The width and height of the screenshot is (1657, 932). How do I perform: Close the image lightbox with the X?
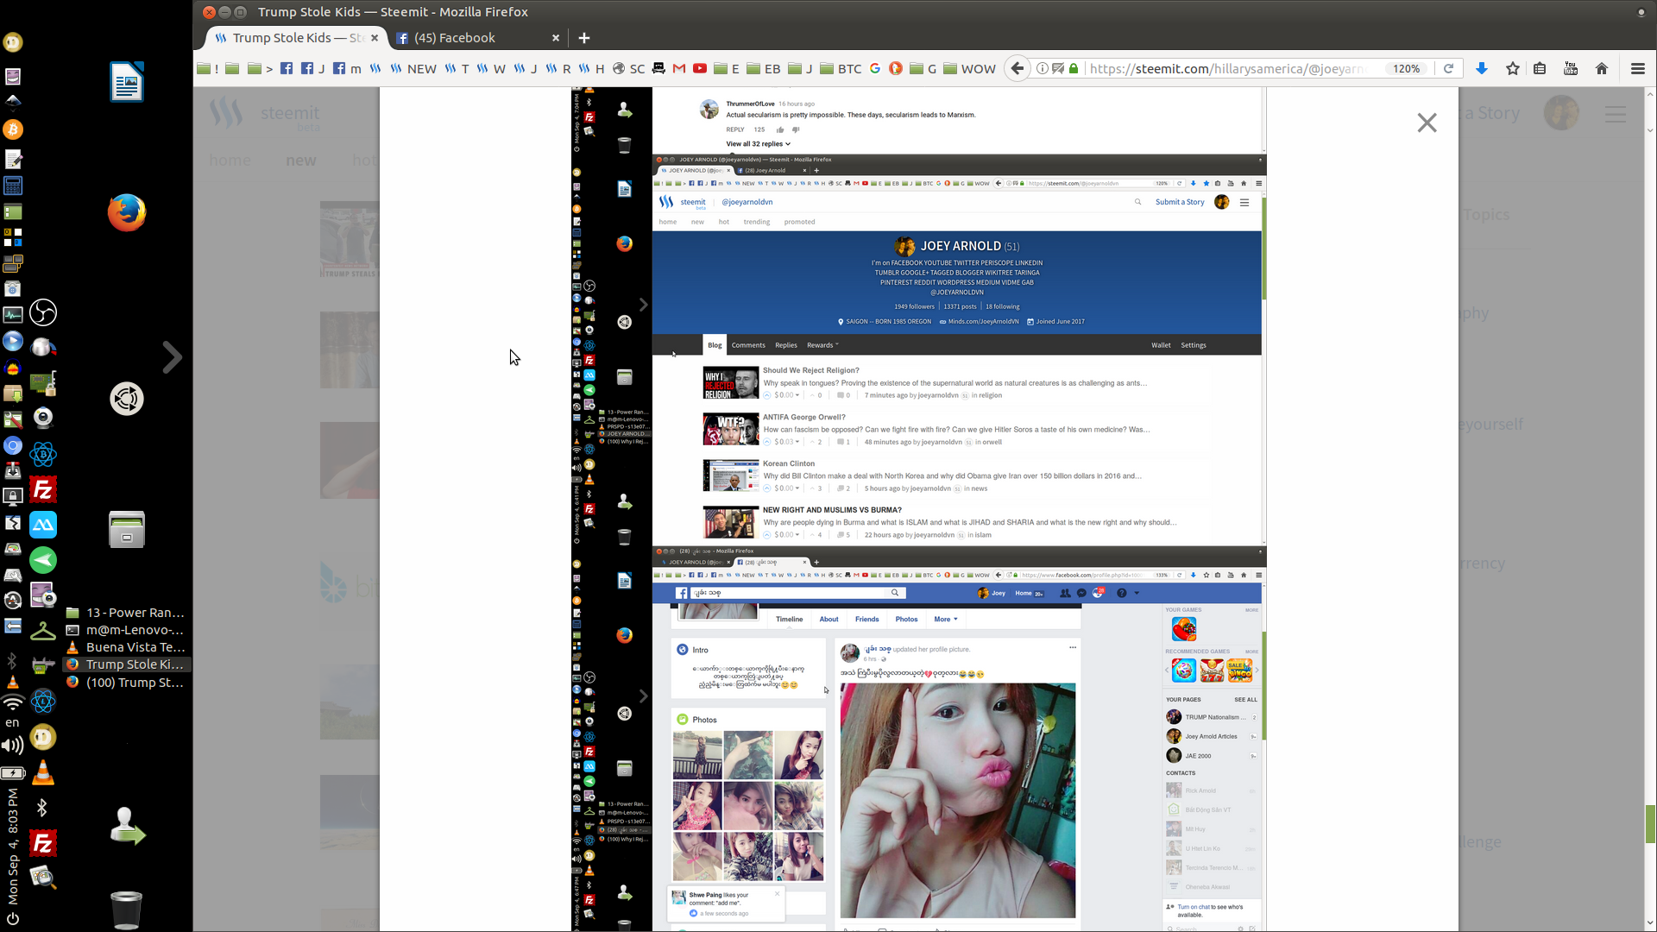tap(1427, 123)
